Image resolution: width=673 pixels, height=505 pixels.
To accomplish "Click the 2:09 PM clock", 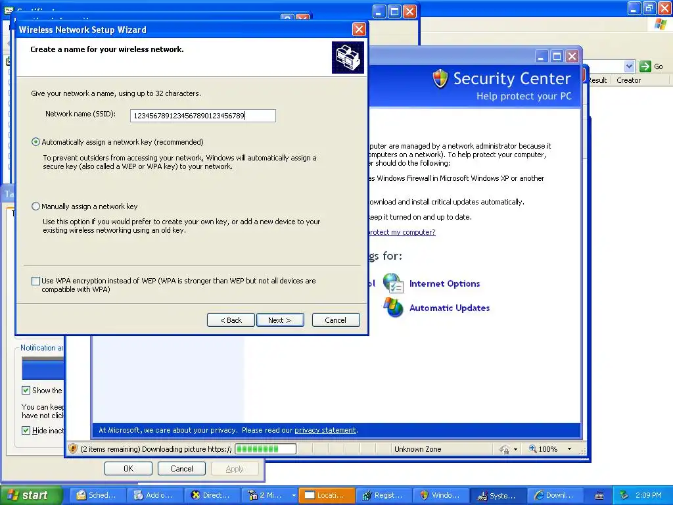I will pos(649,495).
